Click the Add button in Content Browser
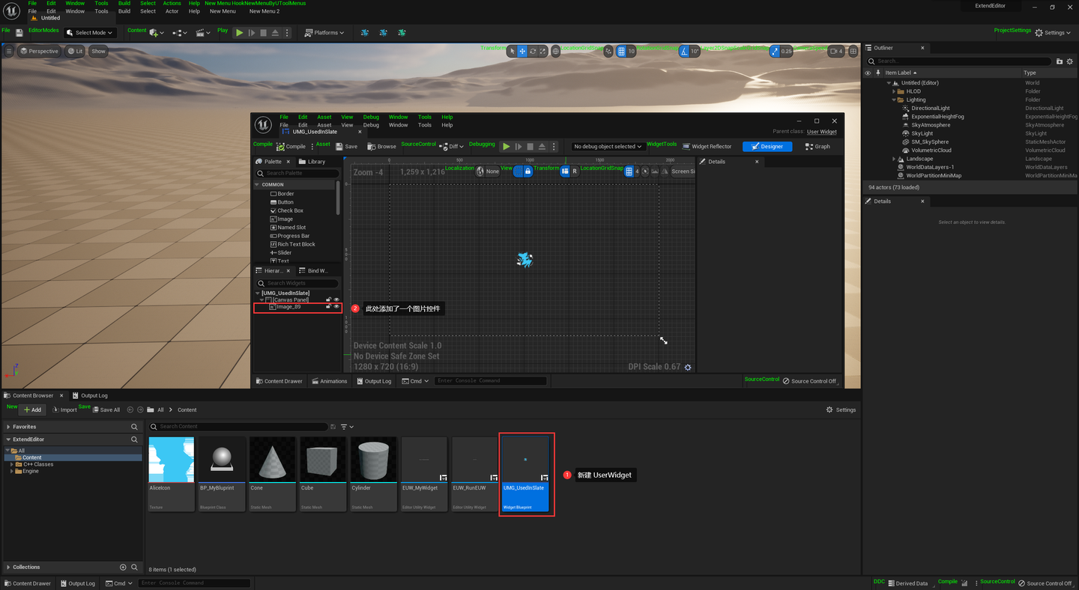Screen dimensions: 1079x590 pyautogui.click(x=32, y=410)
